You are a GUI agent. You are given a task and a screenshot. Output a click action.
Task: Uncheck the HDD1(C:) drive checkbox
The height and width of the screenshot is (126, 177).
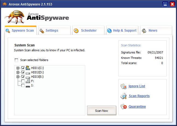point(23,68)
